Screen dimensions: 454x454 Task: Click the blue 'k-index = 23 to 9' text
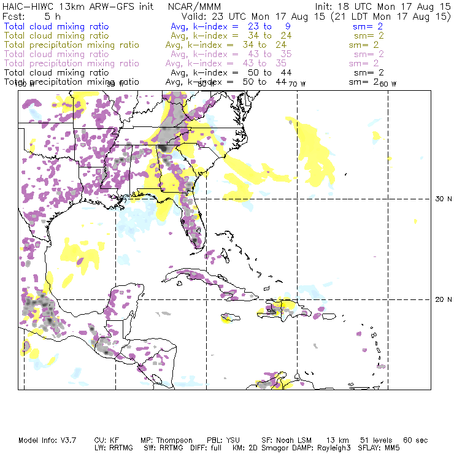242,26
